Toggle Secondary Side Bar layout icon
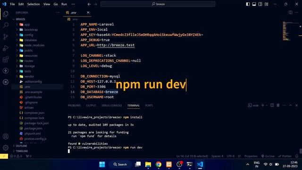This screenshot has height=170, width=302. 260,4
